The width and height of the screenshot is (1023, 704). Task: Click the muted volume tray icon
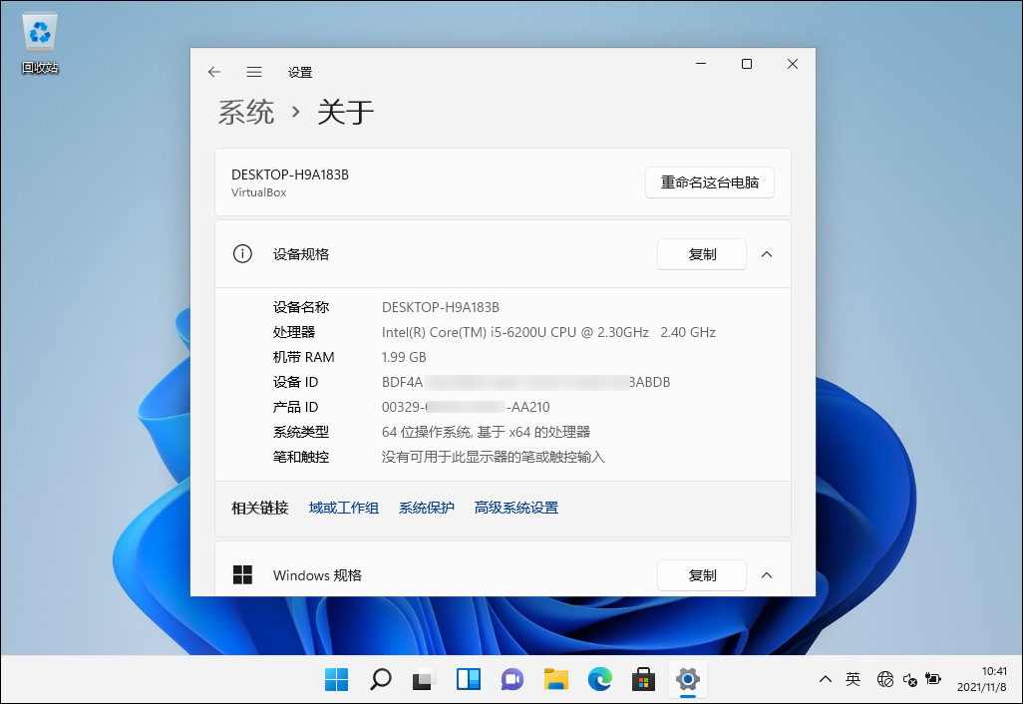pyautogui.click(x=910, y=679)
